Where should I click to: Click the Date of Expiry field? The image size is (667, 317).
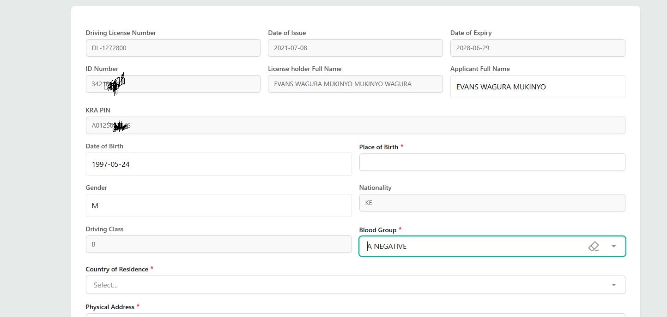click(537, 48)
